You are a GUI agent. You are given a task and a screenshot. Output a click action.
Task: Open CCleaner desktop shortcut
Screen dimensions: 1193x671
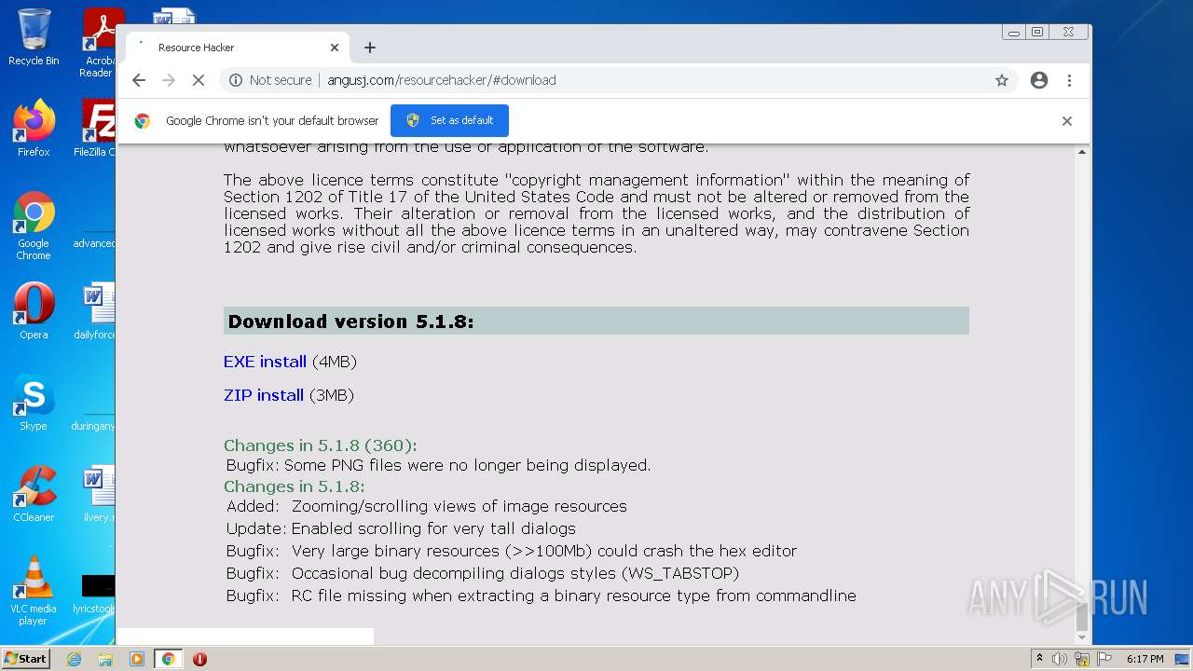(34, 494)
